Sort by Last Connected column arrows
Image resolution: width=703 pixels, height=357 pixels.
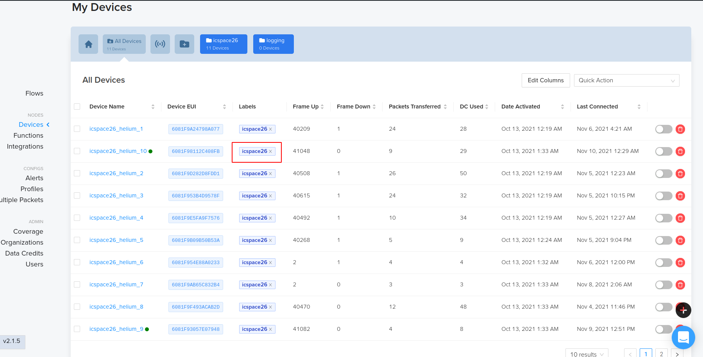(639, 107)
